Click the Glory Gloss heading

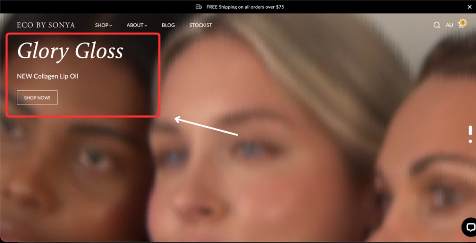click(x=70, y=50)
